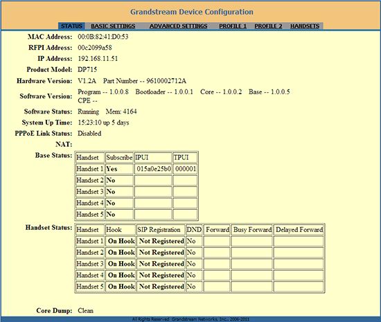Click the IPUI column header
Viewport: 381px width, 322px height.
153,158
